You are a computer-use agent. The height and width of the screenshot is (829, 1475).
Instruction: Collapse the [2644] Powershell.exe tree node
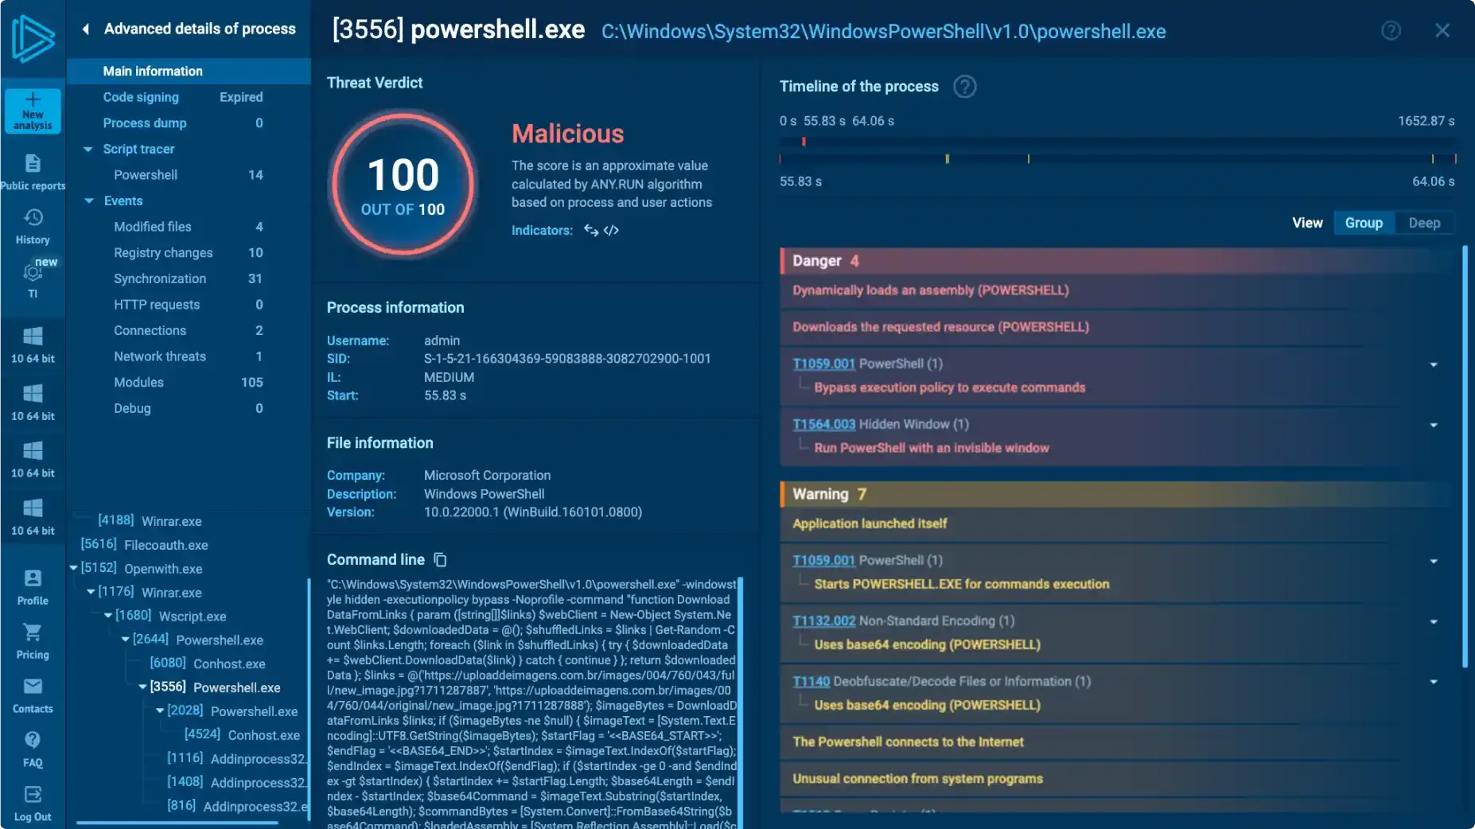tap(126, 640)
